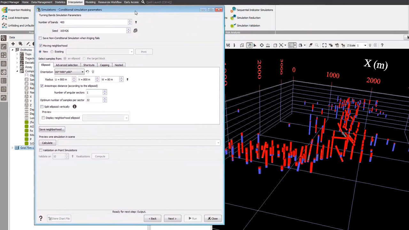
Task: Enable Save Non-Conditional Simulation when Kriging fails
Action: point(41,38)
